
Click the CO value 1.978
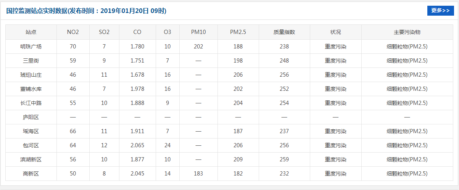pos(137,89)
